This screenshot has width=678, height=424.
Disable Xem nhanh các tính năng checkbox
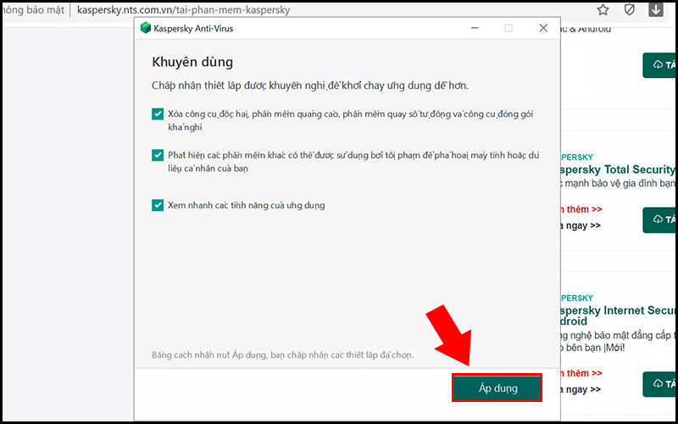click(158, 205)
